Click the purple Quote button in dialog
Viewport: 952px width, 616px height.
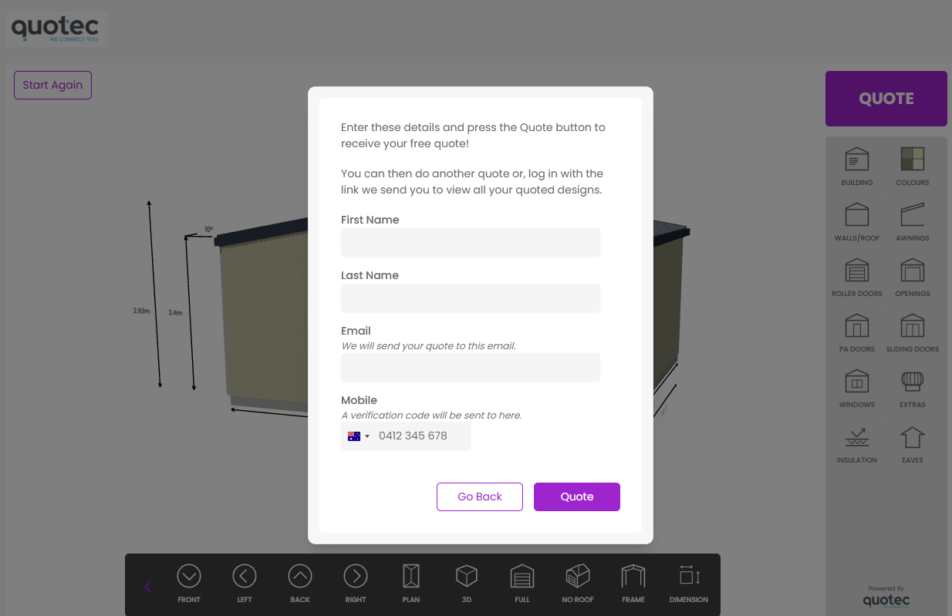tap(577, 497)
